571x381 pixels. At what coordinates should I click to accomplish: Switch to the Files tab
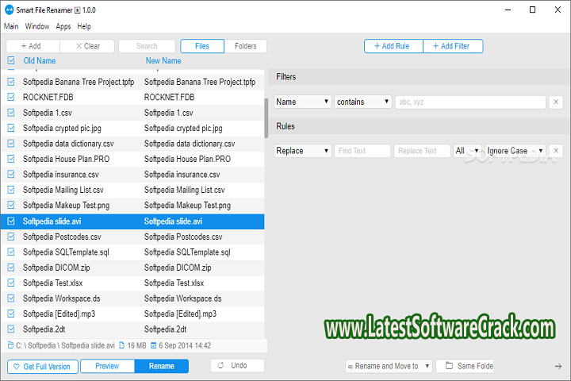tap(202, 46)
